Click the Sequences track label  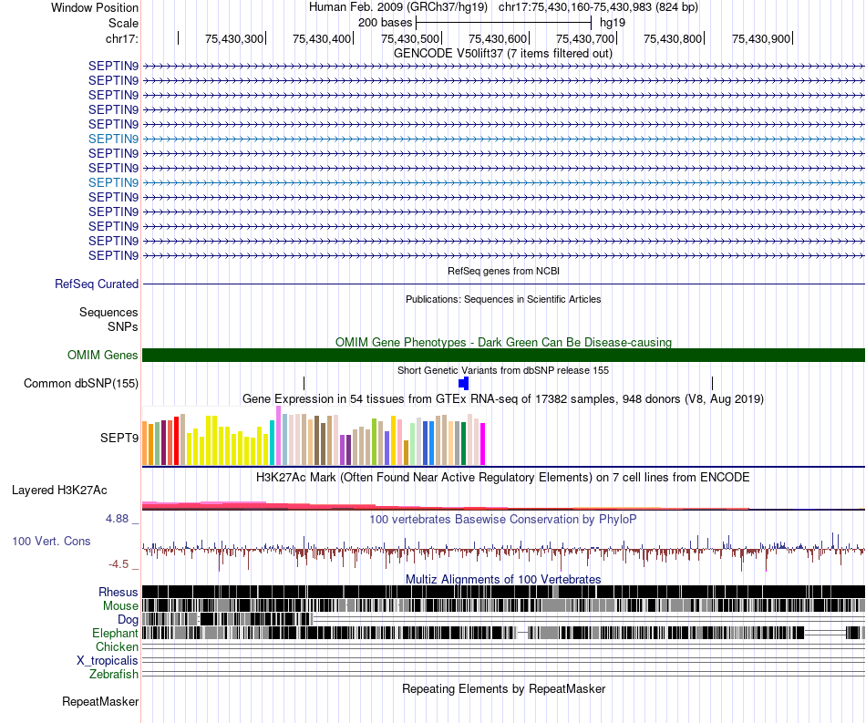(x=108, y=313)
